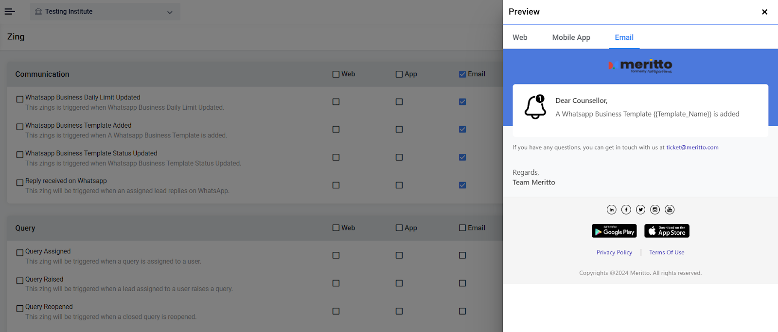The width and height of the screenshot is (778, 332).
Task: Click the App Store badge
Action: click(667, 231)
